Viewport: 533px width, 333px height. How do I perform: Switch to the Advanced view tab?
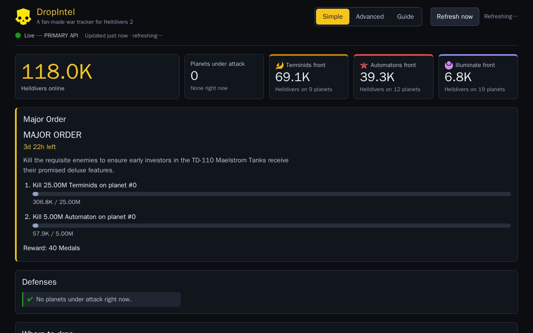(370, 17)
